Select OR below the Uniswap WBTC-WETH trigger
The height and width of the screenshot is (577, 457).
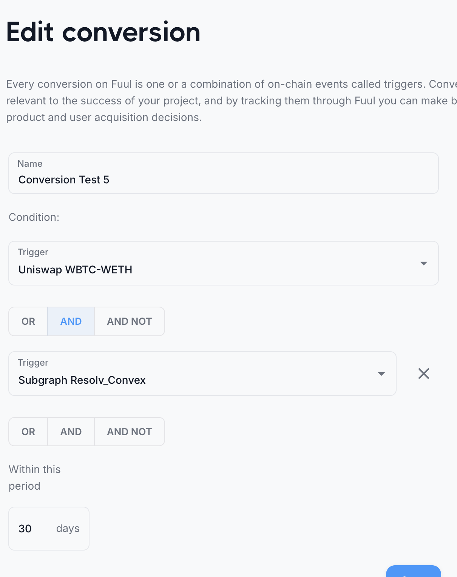[x=28, y=321]
